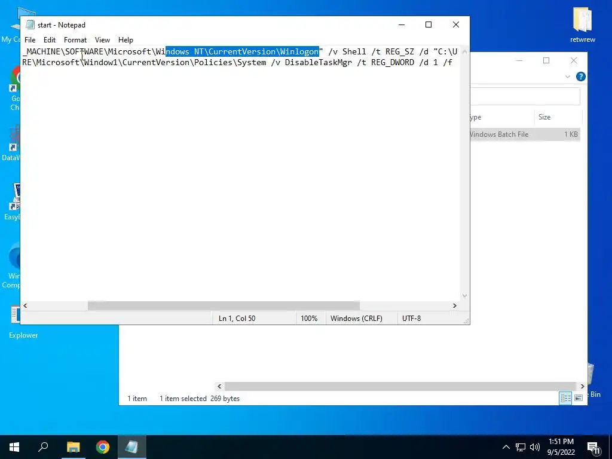Screen dimensions: 612x459
Task: Open the Edit menu in Notepad
Action: 50,40
